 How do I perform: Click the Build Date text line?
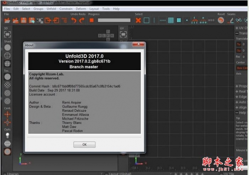pos(54,90)
